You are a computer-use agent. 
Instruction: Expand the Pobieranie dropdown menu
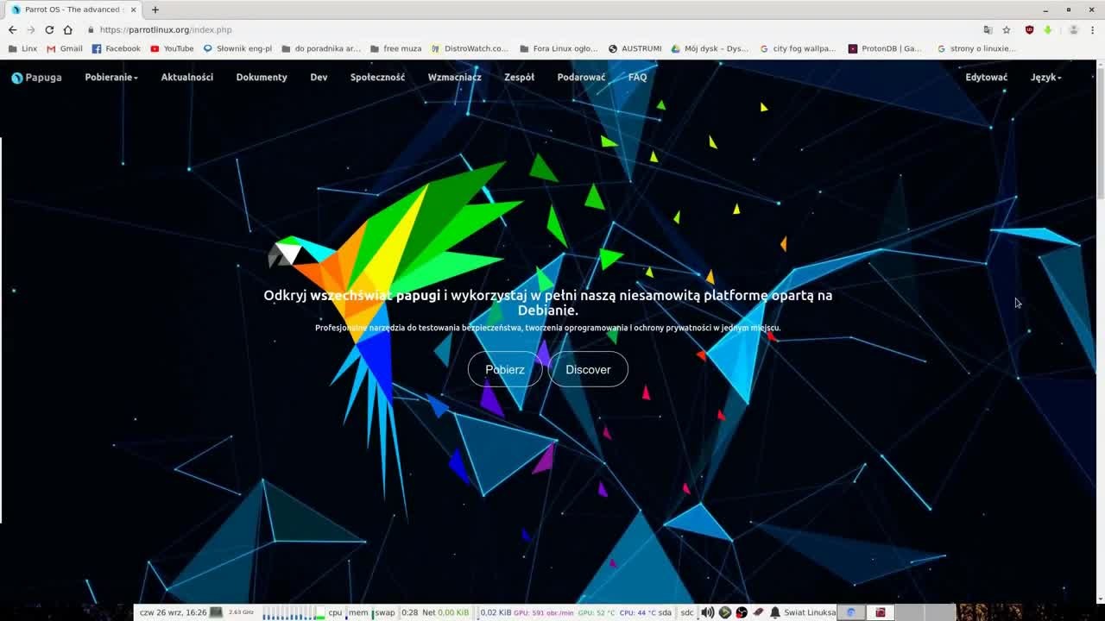110,77
